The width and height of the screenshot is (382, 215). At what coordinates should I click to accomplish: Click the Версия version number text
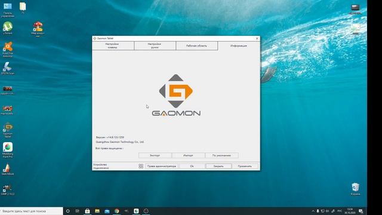(110, 137)
